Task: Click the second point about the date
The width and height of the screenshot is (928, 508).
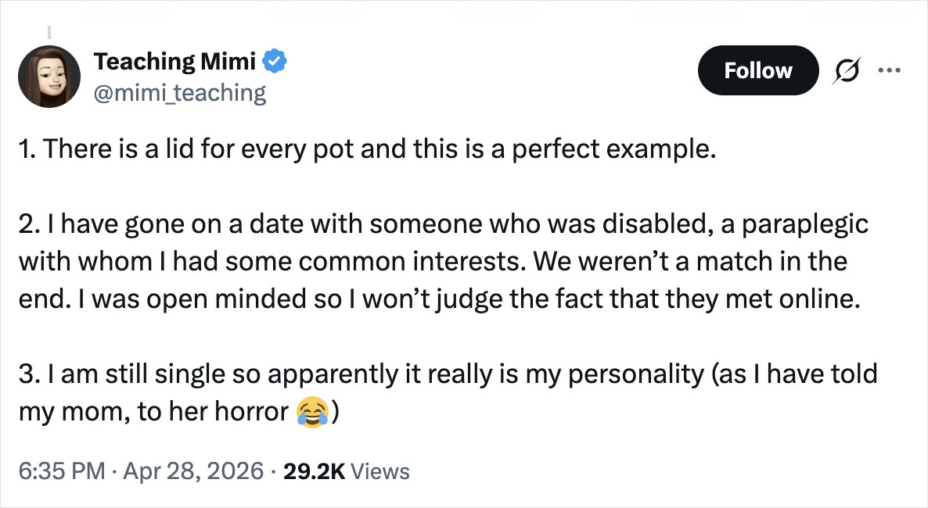Action: click(x=438, y=261)
